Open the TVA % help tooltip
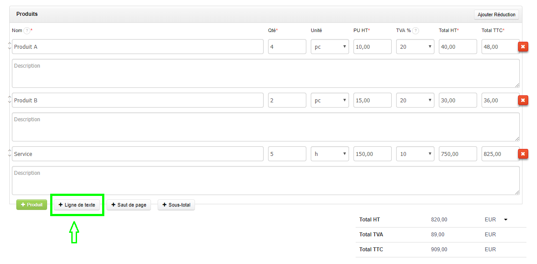Screen dimensions: 537x264 click(416, 31)
